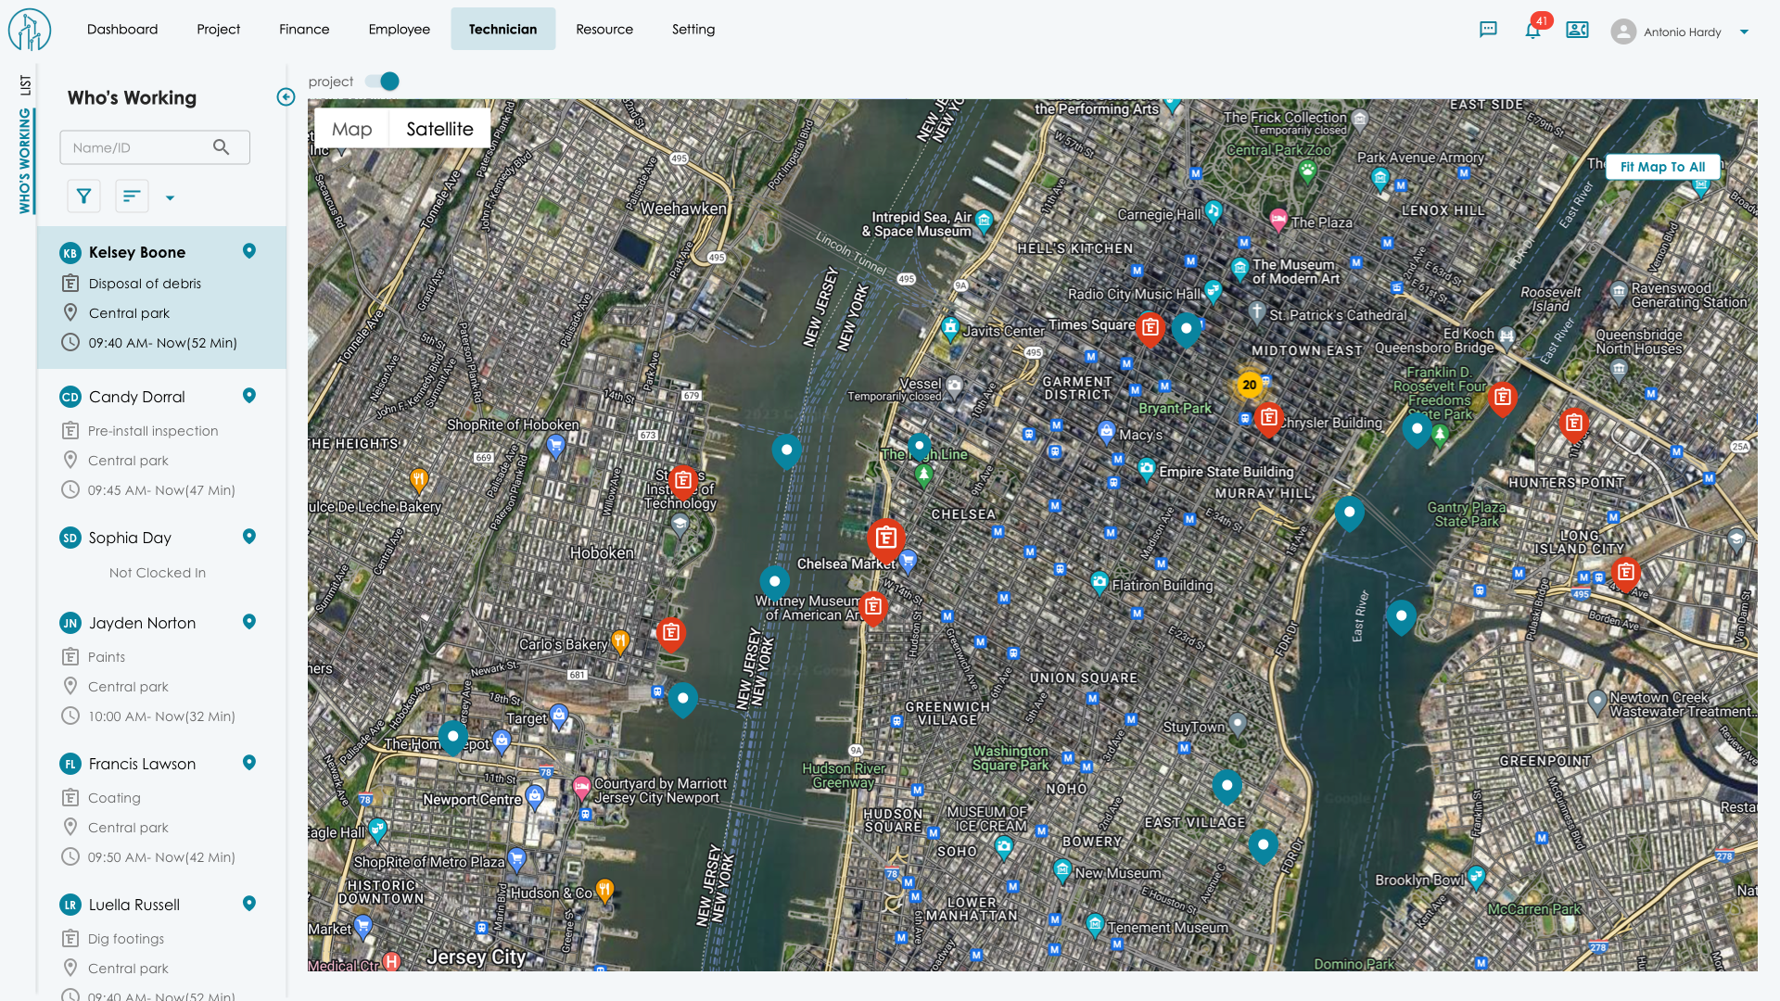Click the search magnifier icon

click(221, 147)
